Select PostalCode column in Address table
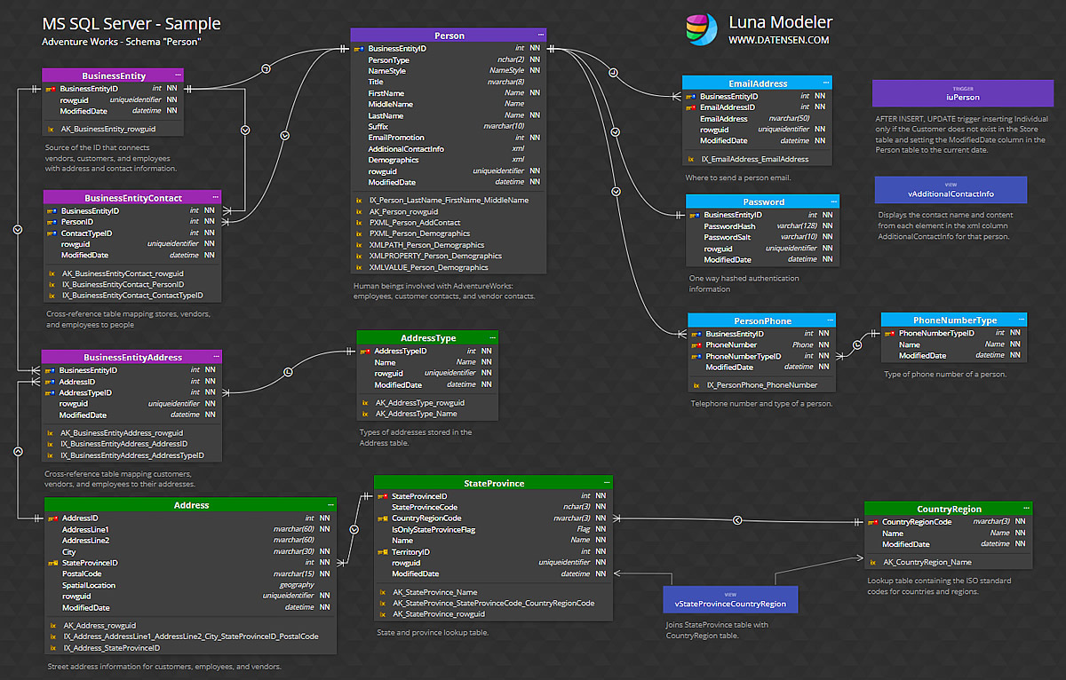The width and height of the screenshot is (1066, 680). tap(190, 573)
